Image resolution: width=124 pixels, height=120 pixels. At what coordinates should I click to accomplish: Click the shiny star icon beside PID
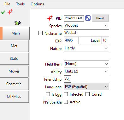tap(50, 18)
